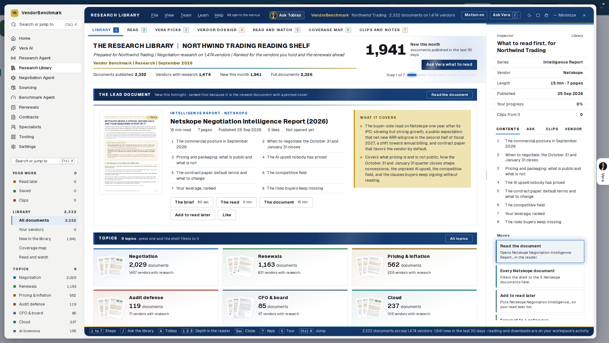Jump to section 4 The AI upsell in Contents
This screenshot has height=343, width=609.
540,183
